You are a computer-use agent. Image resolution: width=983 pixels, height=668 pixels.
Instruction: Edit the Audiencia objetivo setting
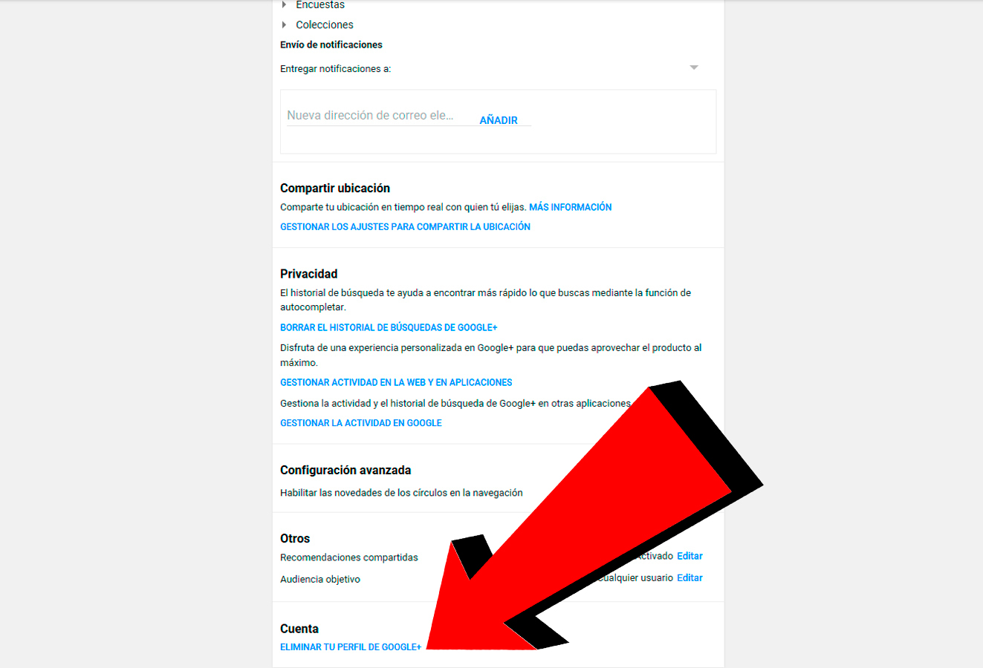coord(690,577)
